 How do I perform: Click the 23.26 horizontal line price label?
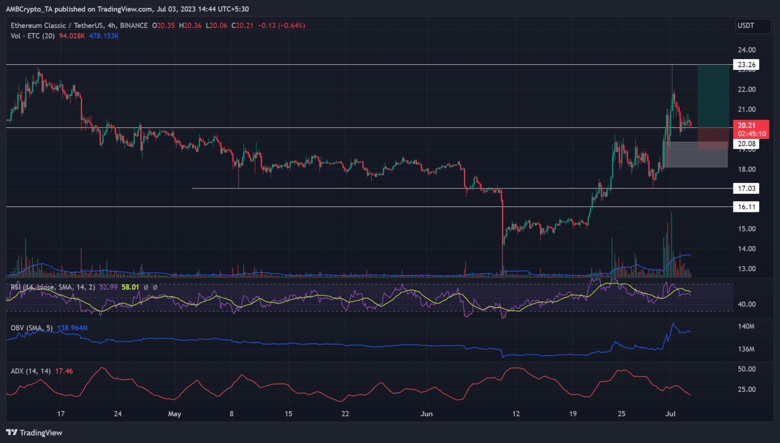click(x=746, y=64)
